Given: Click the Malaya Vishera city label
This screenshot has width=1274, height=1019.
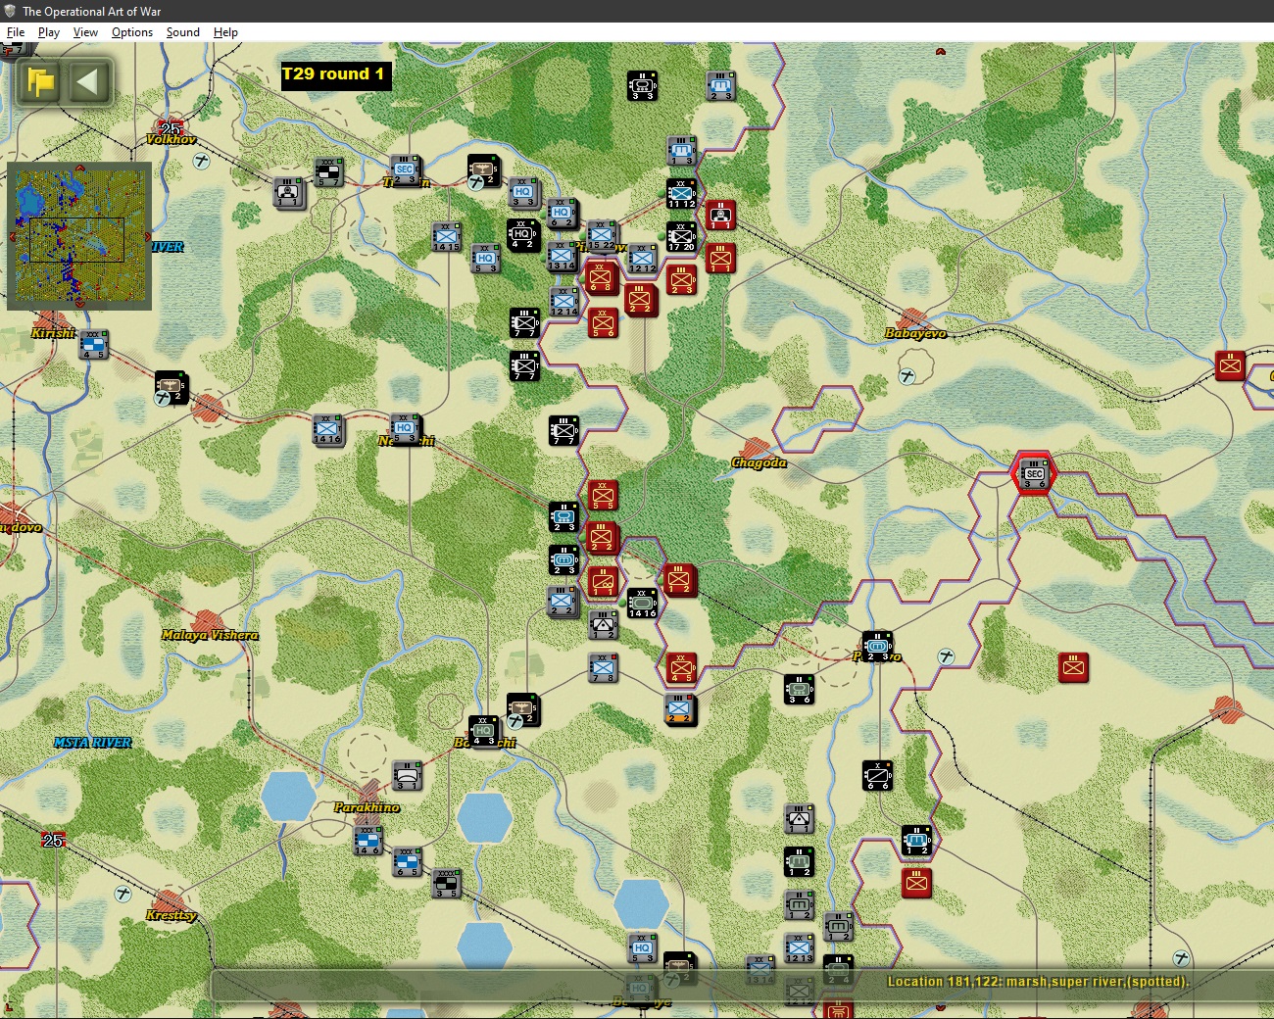Looking at the screenshot, I should click(x=210, y=635).
